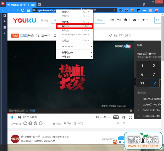This screenshot has height=151, width=164.
Task: Click the 设置 link in skip-intro notice
Action: [33, 111]
